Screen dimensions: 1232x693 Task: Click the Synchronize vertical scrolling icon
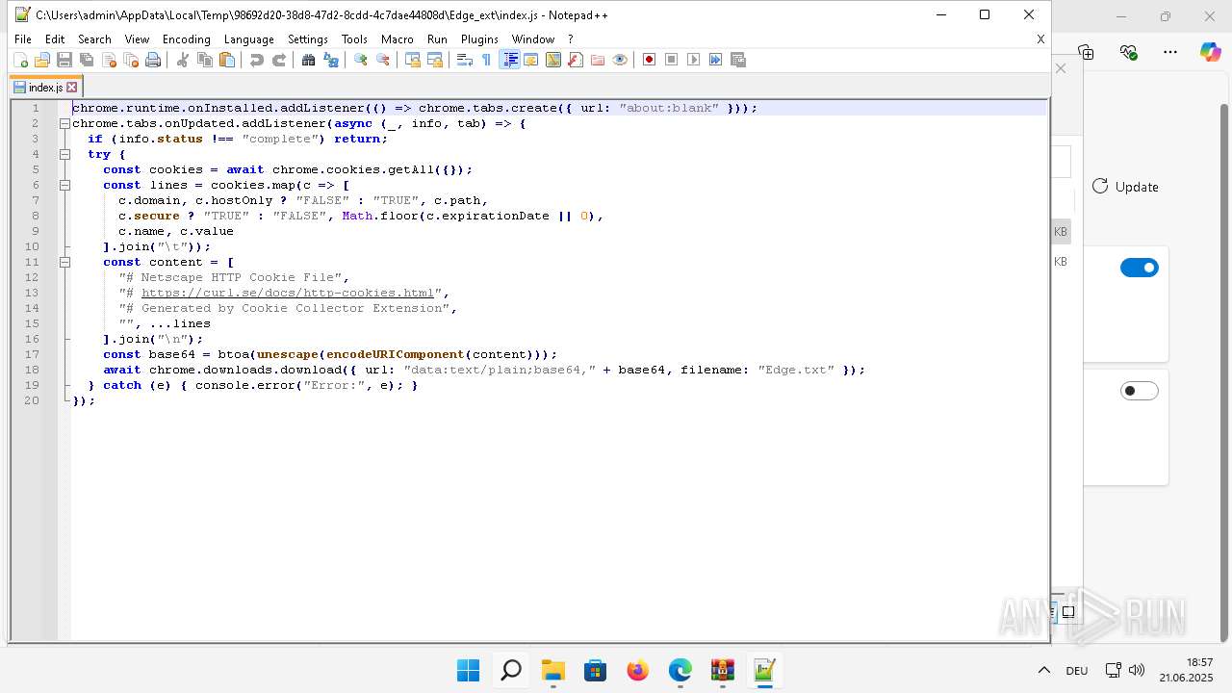tap(413, 60)
